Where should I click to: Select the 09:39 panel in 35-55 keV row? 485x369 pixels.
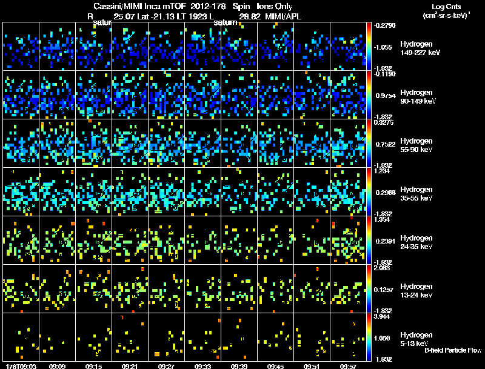(x=239, y=191)
